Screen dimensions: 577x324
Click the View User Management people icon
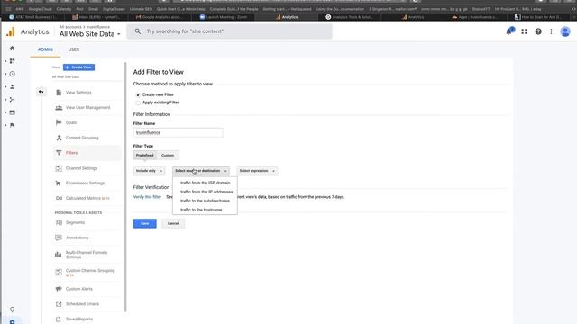click(59, 108)
